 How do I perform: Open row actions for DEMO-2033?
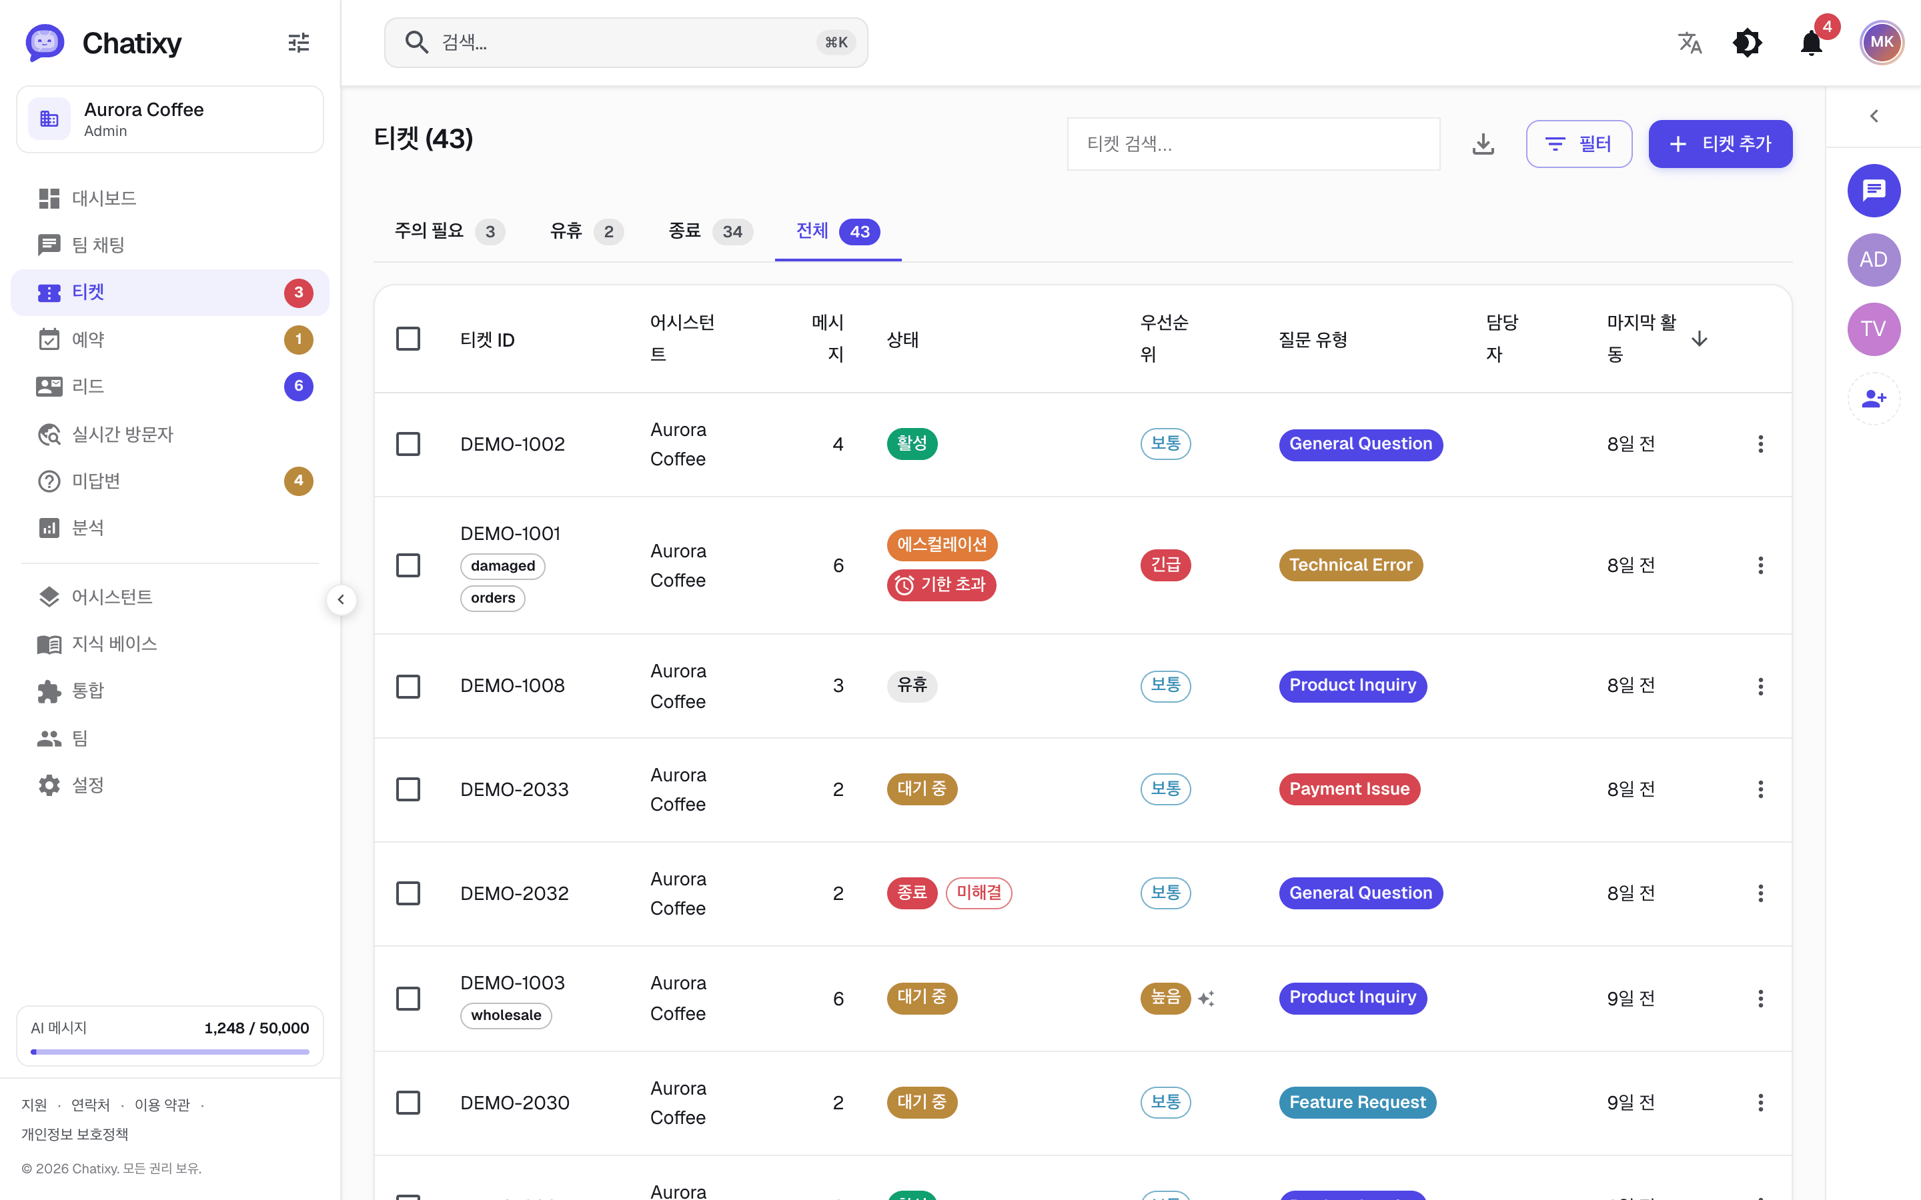pyautogui.click(x=1760, y=789)
